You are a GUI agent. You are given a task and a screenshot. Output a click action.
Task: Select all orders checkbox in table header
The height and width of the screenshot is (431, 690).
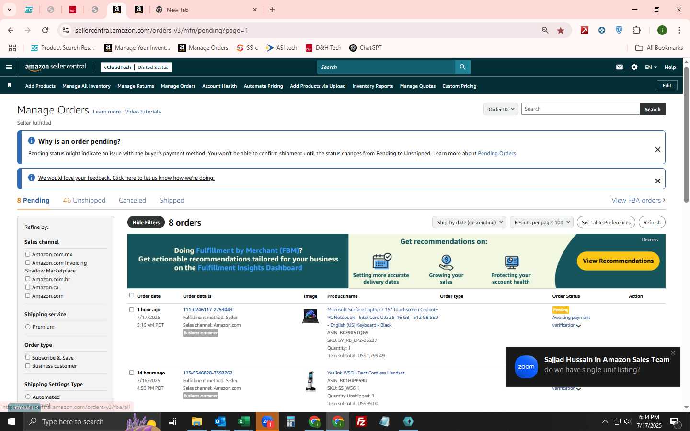click(132, 295)
